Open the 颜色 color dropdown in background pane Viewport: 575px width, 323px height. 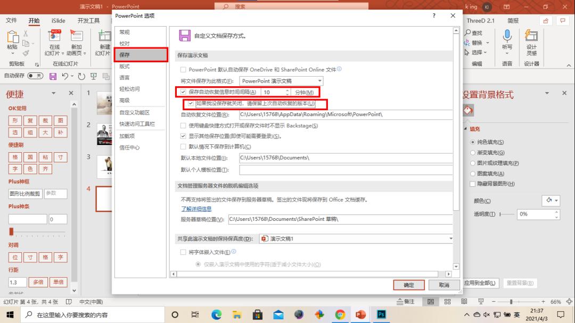click(551, 200)
